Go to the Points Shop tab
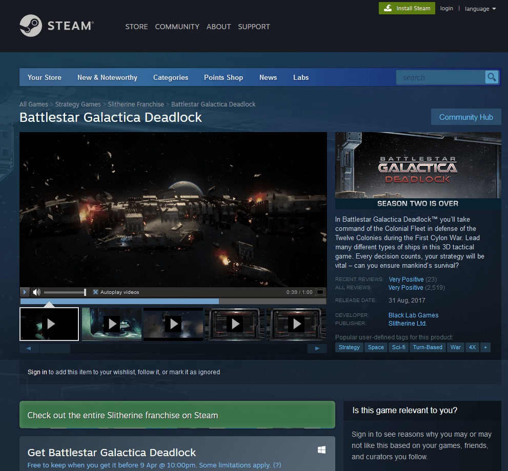Image resolution: width=508 pixels, height=471 pixels. (223, 77)
